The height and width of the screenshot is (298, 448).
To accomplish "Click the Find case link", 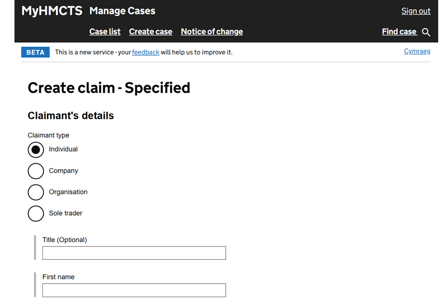I will click(399, 31).
